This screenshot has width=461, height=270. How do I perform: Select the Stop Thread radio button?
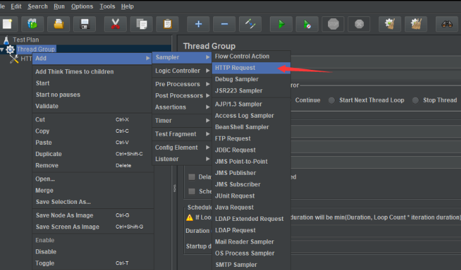point(416,100)
